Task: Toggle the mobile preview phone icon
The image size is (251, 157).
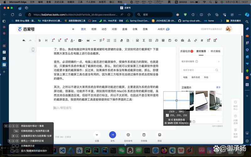Action: (33, 50)
